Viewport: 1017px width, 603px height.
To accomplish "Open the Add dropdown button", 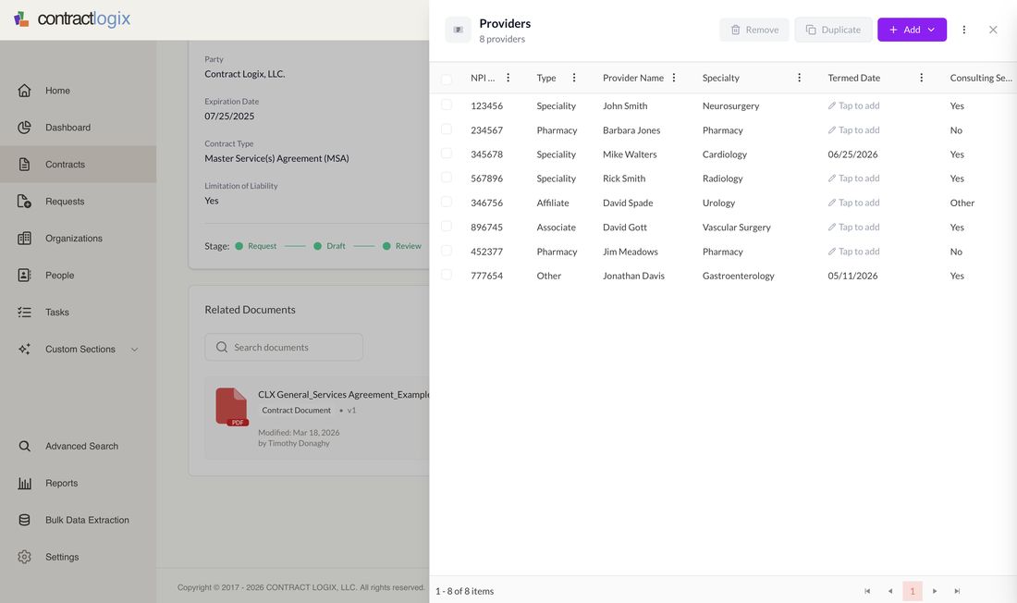I will pyautogui.click(x=912, y=30).
